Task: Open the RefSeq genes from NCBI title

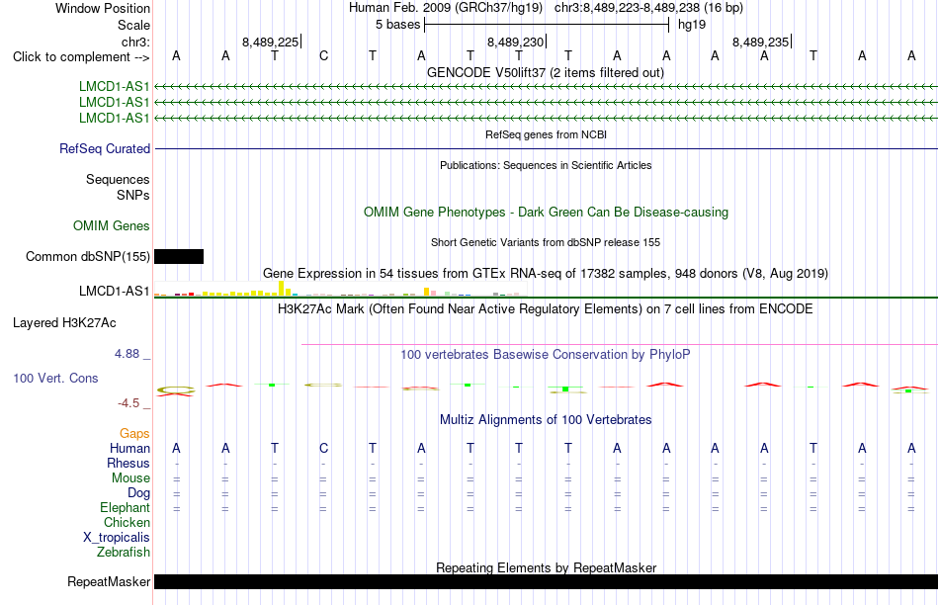Action: pyautogui.click(x=546, y=134)
